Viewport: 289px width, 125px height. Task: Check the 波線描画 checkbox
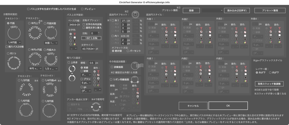pyautogui.click(x=112, y=67)
